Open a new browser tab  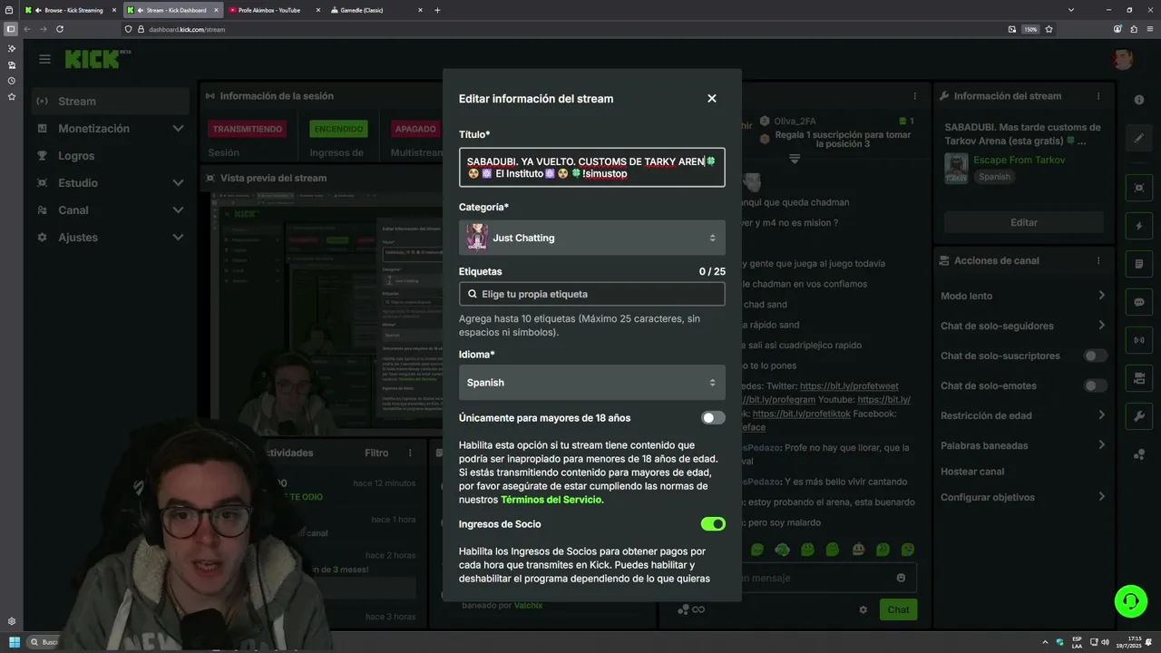click(437, 10)
